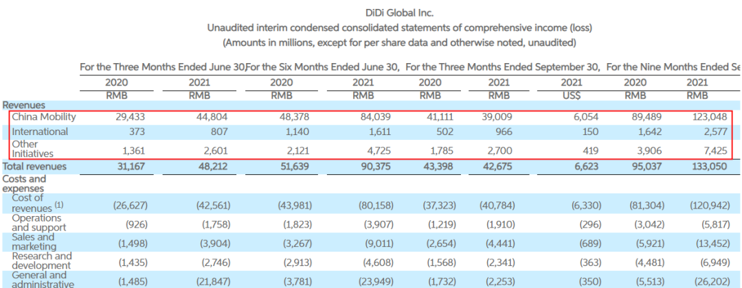Click the Six Months Ended June 30 header
The width and height of the screenshot is (742, 288).
click(x=324, y=67)
